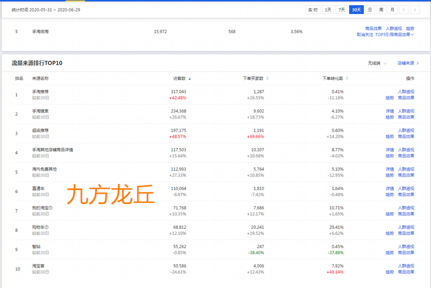Open 店铺来源 link

tap(408, 63)
